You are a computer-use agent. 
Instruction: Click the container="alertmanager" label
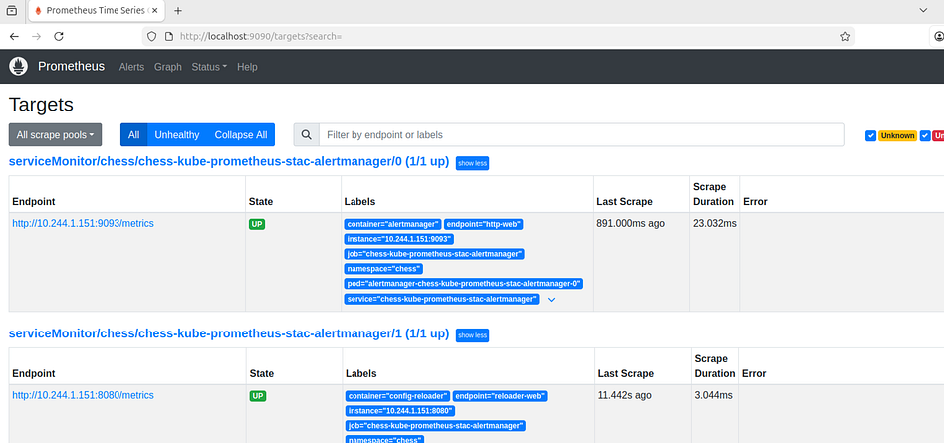tap(393, 224)
